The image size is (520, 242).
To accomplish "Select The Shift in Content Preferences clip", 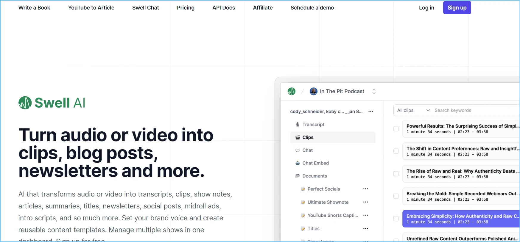I will [x=461, y=151].
